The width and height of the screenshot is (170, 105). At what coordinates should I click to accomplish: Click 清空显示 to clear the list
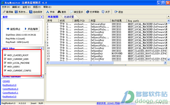pyautogui.click(x=76, y=12)
